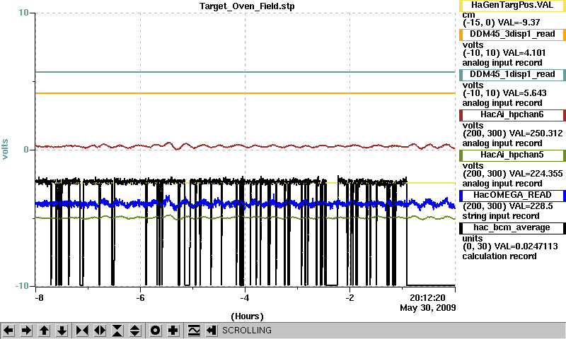Click the VAL=4.101 readout
The width and height of the screenshot is (566, 339).
(524, 53)
